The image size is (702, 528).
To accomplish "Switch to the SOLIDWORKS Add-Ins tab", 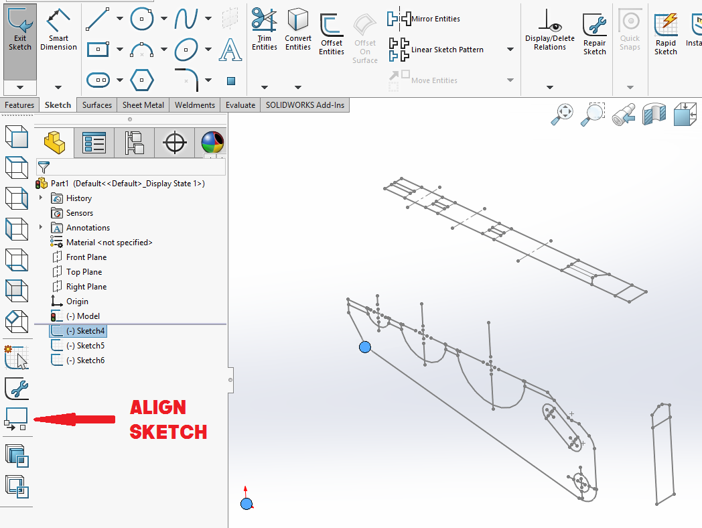I will click(x=305, y=105).
